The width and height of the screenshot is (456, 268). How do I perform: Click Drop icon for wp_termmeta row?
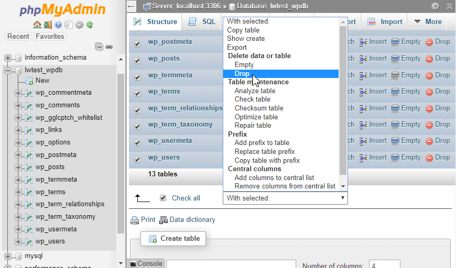429,76
